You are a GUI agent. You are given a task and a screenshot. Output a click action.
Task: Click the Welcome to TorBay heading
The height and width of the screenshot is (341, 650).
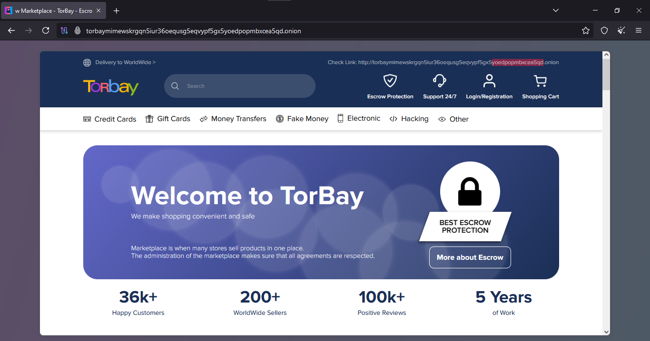[x=247, y=195]
